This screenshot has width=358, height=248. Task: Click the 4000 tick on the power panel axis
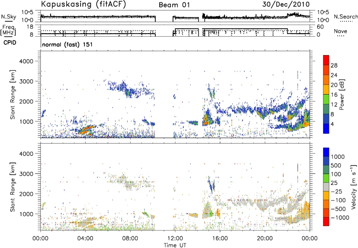pos(27,61)
